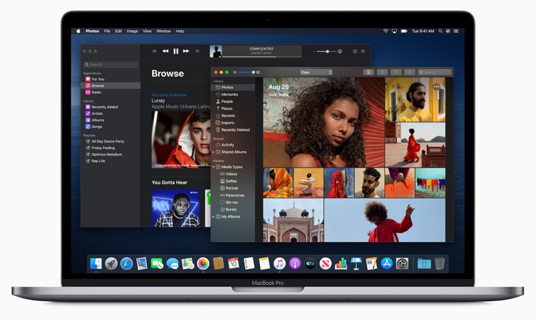Open the lyrics icon in Music toolbar
Image resolution: width=536 pixels, height=320 pixels.
[x=354, y=51]
